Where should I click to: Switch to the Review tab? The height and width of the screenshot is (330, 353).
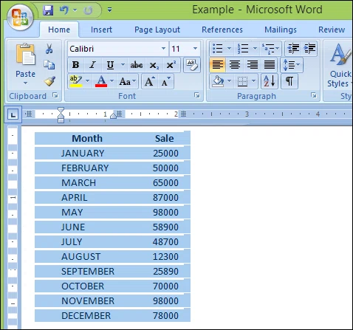[332, 30]
